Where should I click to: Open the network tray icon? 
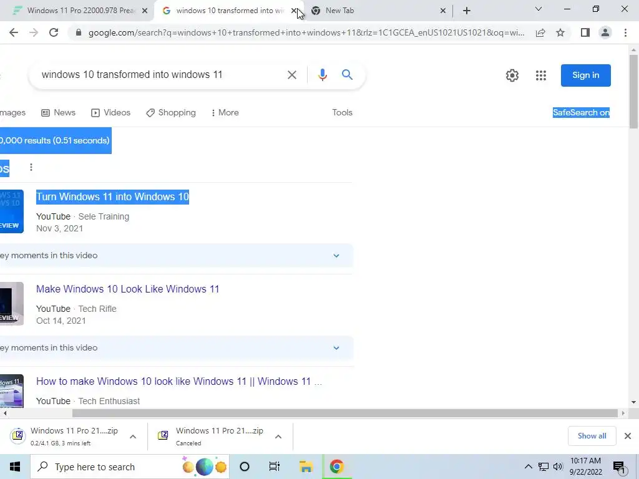click(x=544, y=467)
